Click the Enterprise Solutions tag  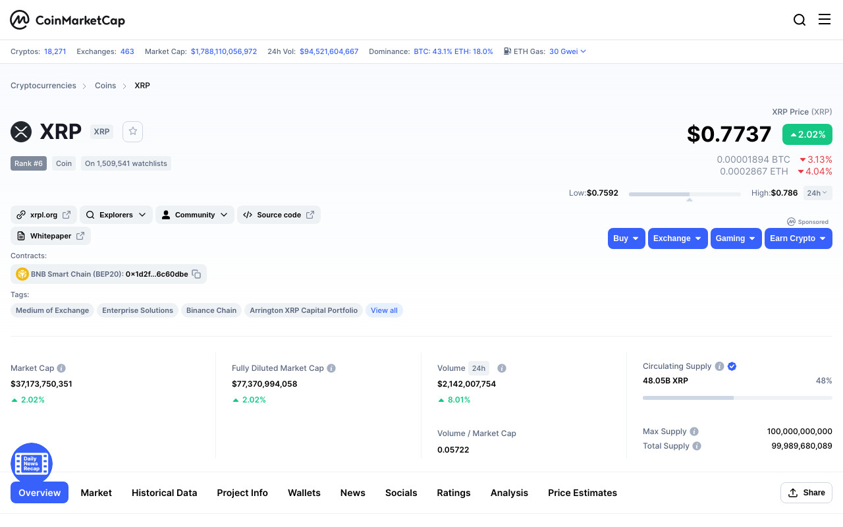click(x=138, y=310)
